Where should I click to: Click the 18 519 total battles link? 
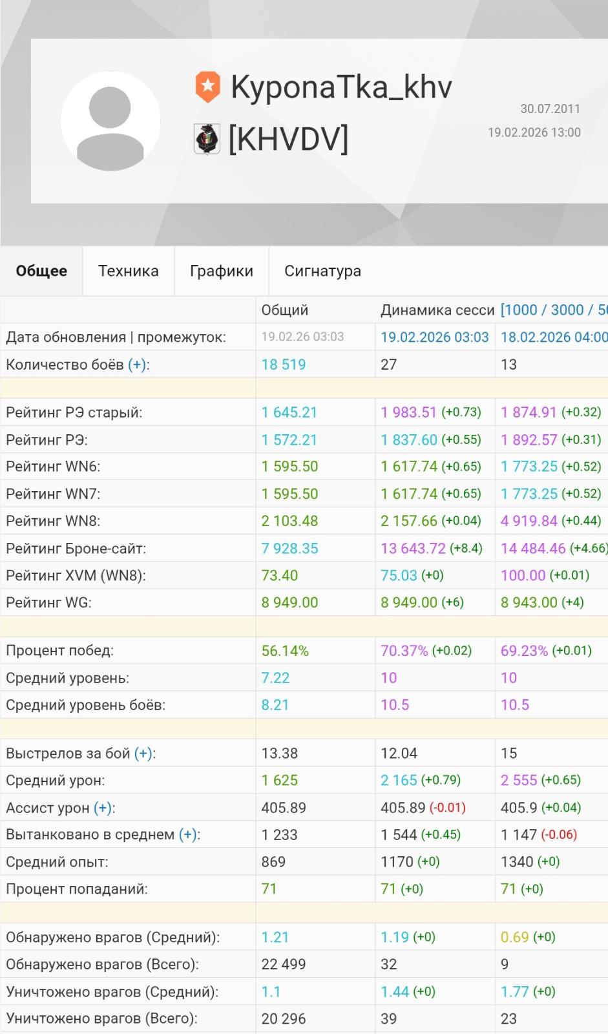(x=283, y=365)
